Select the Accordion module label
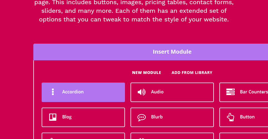The height and width of the screenshot is (139, 268). pyautogui.click(x=73, y=92)
